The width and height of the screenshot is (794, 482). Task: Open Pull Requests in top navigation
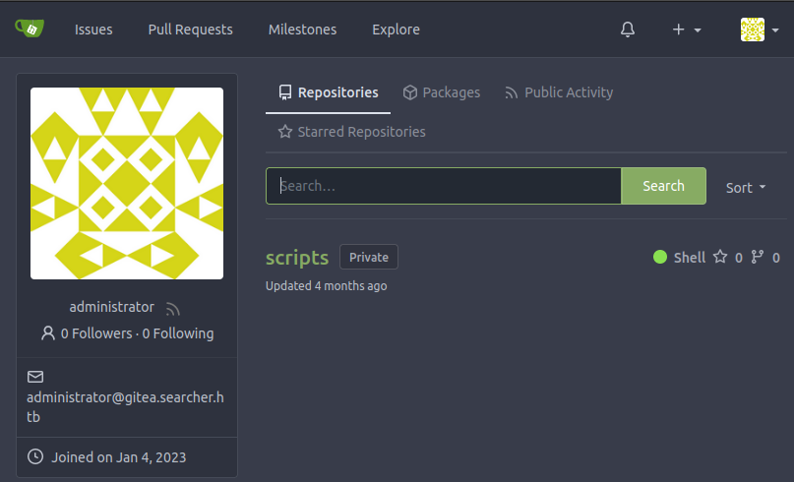[190, 30]
